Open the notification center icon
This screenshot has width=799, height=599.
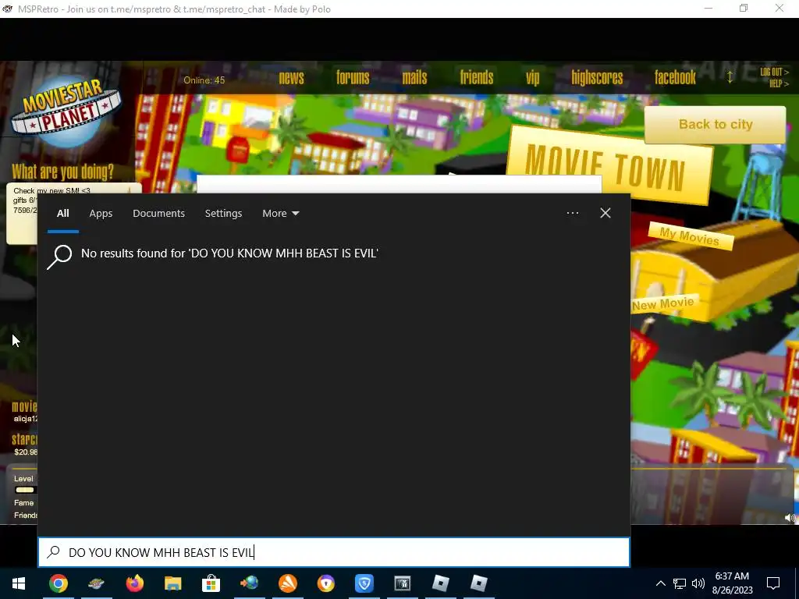click(773, 583)
